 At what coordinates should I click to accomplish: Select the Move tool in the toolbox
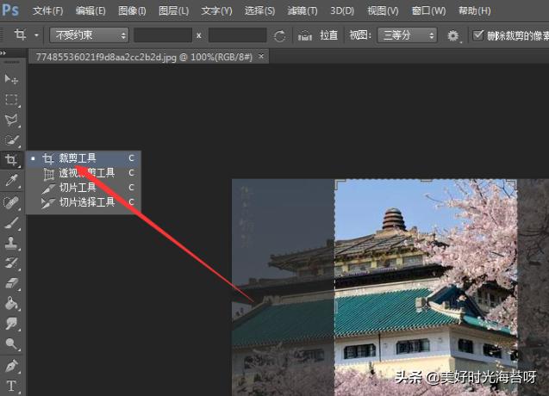pyautogui.click(x=12, y=79)
